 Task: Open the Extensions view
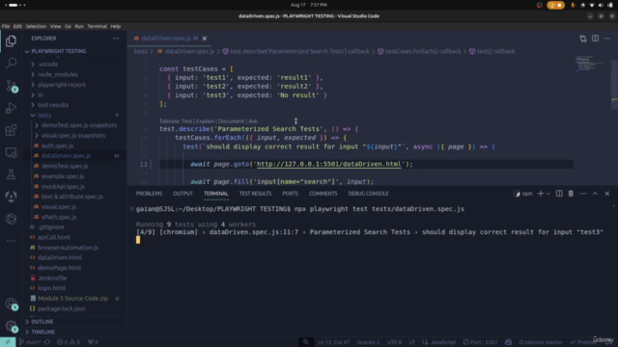click(x=11, y=130)
